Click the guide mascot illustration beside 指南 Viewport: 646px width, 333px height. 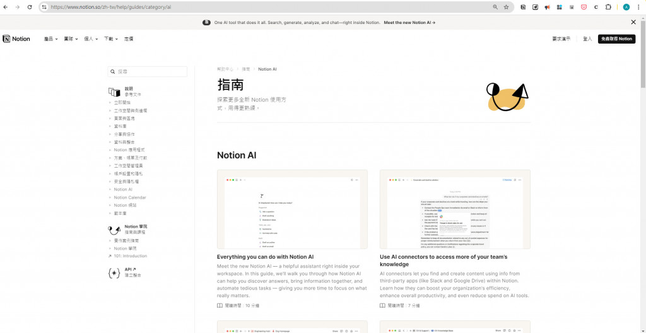[507, 97]
